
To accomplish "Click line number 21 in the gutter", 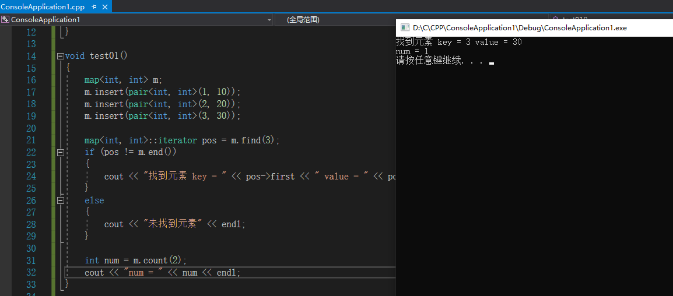I will click(x=31, y=140).
